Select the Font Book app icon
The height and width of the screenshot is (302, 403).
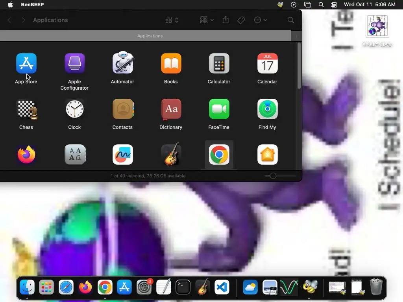pyautogui.click(x=75, y=154)
